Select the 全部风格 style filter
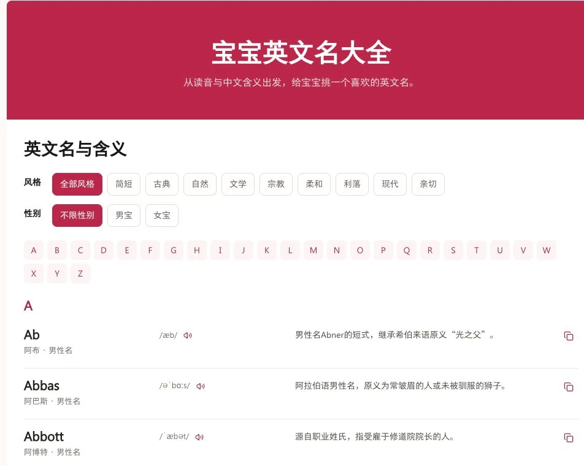Screen dimensions: 584x466 coord(77,184)
